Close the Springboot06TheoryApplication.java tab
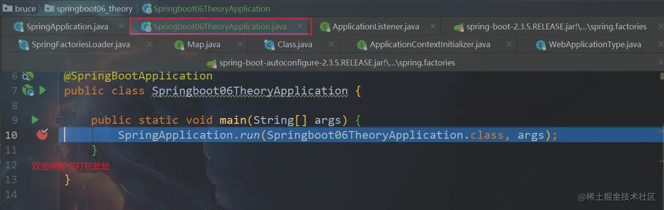The height and width of the screenshot is (210, 664). (x=301, y=27)
